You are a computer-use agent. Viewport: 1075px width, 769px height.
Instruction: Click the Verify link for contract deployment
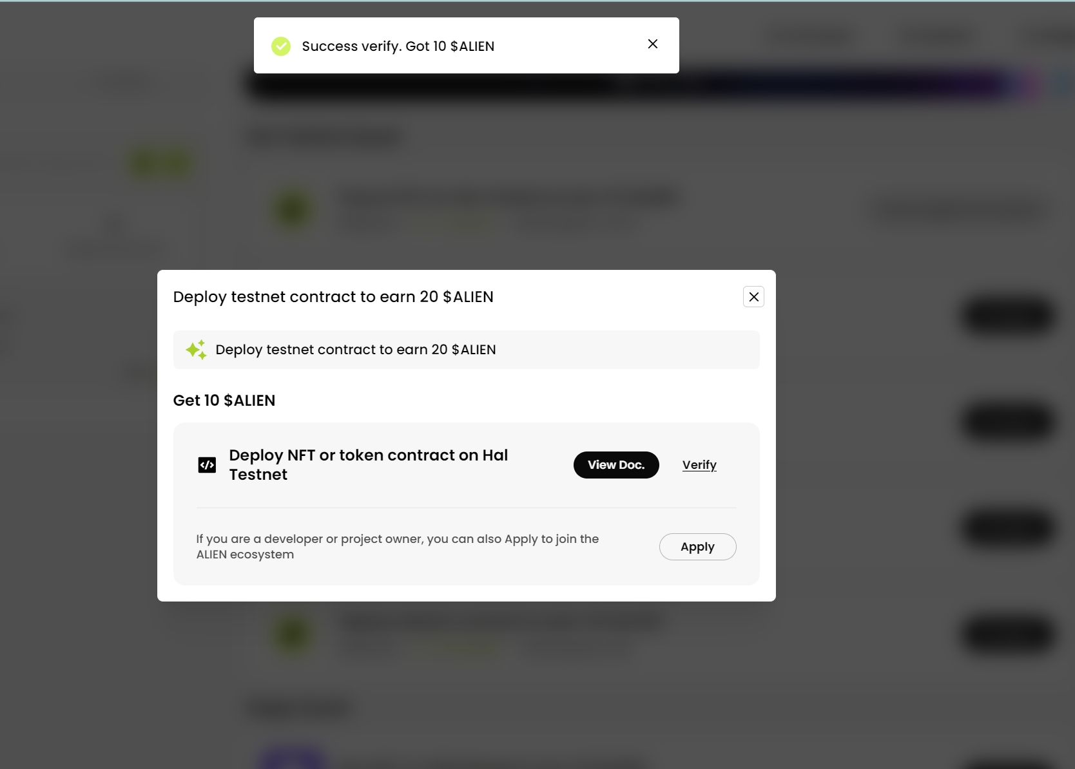[x=699, y=465]
